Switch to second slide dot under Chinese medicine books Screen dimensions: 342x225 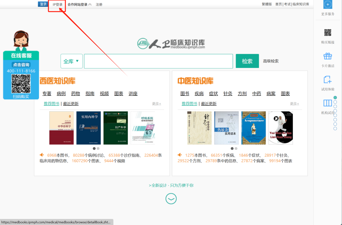(236, 148)
